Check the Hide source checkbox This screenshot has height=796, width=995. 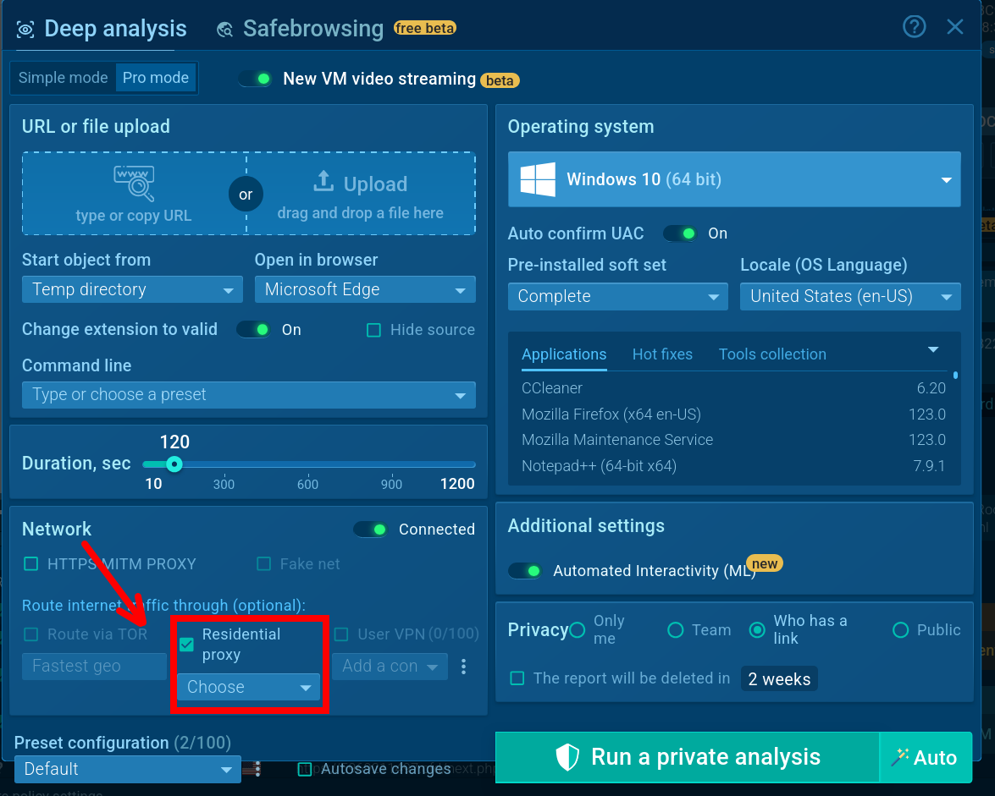pyautogui.click(x=373, y=330)
